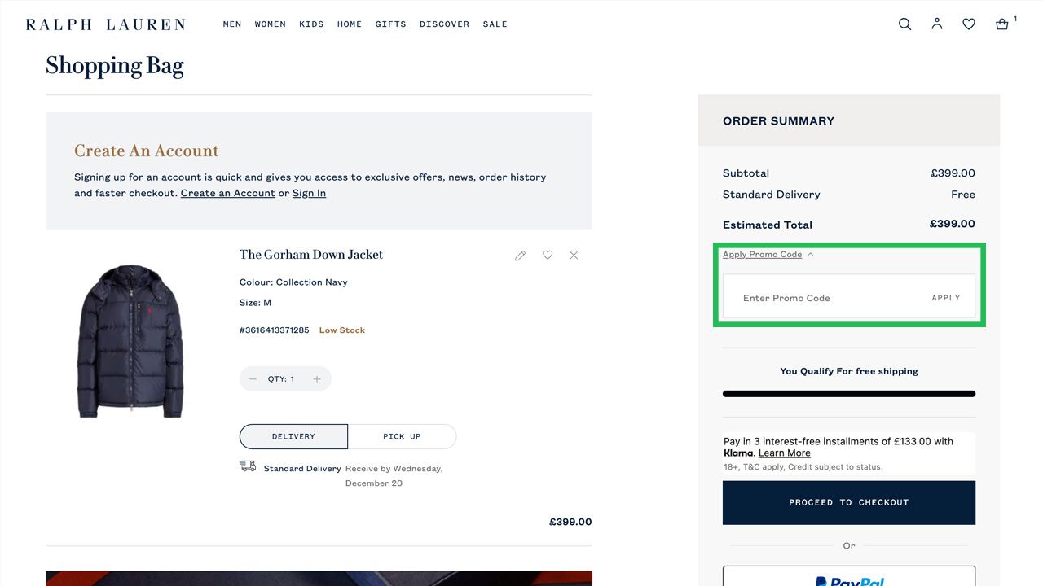
Task: Open the wishlist heart icon in header
Action: coord(969,24)
